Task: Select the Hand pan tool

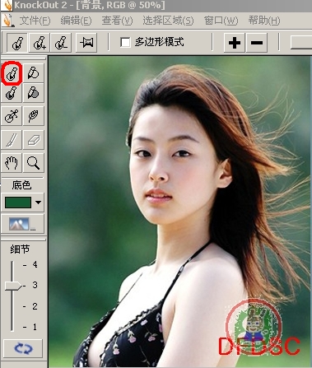Action: [x=12, y=163]
